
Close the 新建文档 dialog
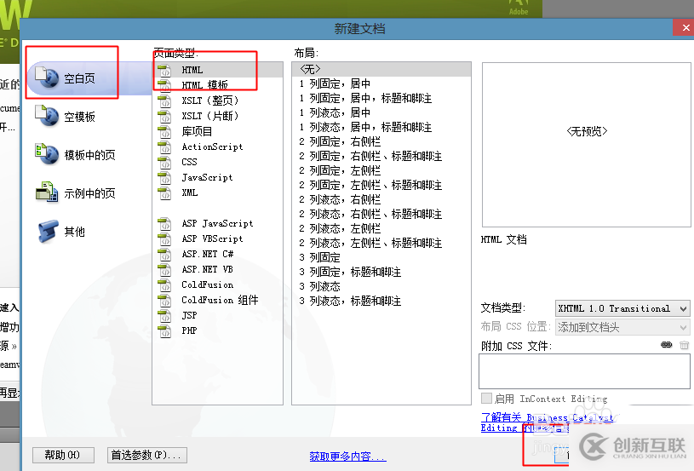coord(685,28)
